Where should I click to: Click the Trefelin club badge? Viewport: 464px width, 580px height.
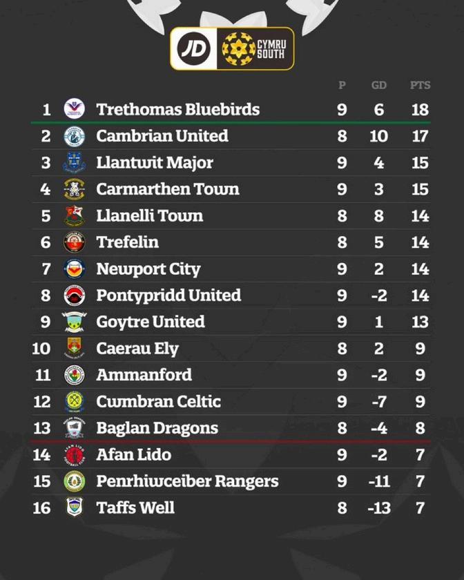75,242
